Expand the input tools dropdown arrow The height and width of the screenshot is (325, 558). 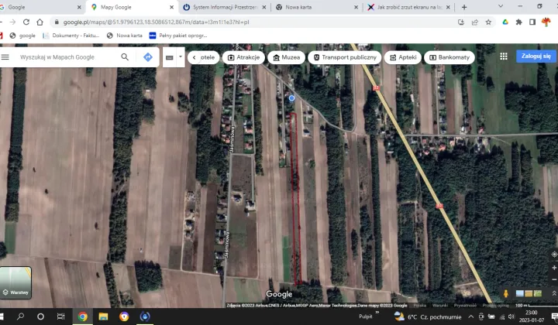click(x=181, y=56)
